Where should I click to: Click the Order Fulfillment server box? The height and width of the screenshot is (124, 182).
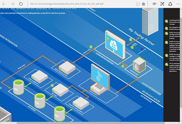coord(40,77)
